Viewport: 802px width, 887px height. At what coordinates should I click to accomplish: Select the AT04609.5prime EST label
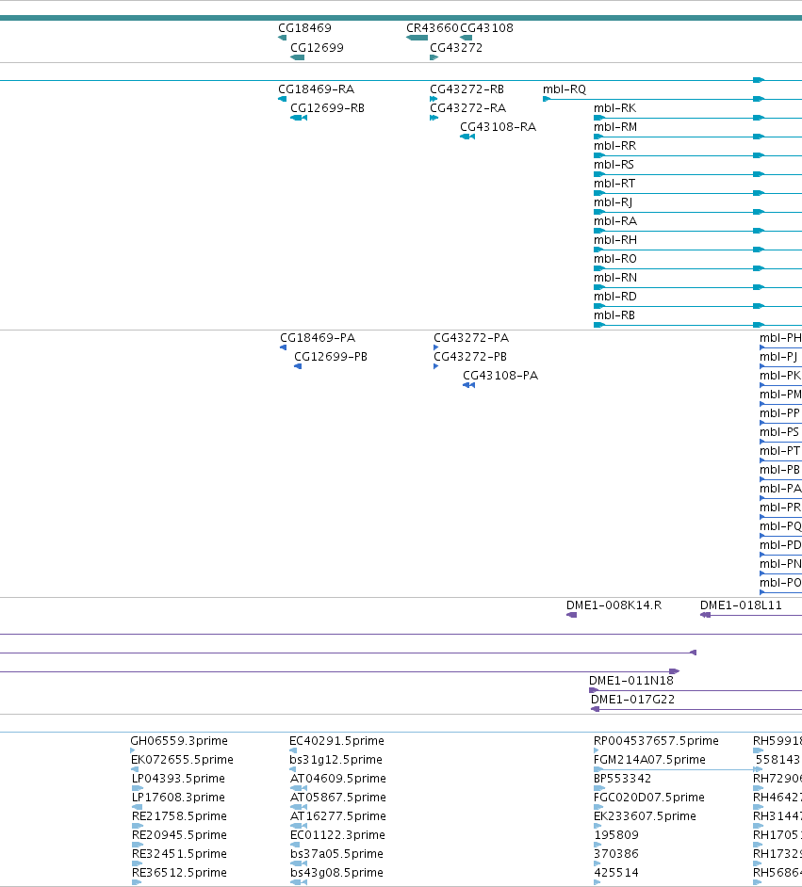[338, 779]
